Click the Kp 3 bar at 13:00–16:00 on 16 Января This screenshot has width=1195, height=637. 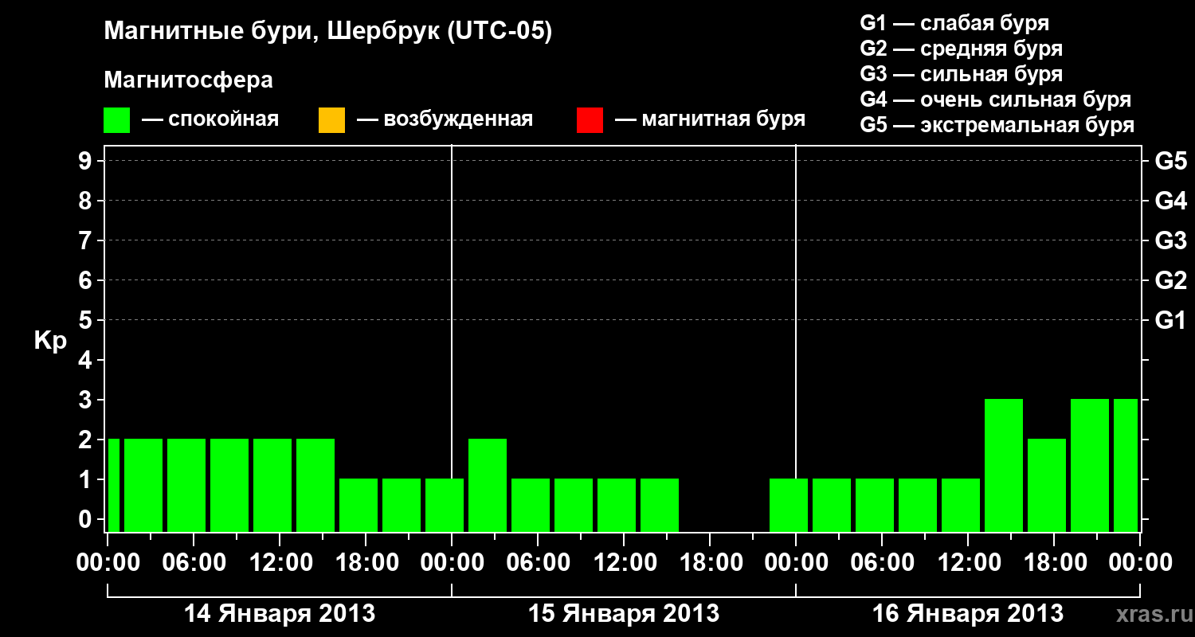(1004, 465)
